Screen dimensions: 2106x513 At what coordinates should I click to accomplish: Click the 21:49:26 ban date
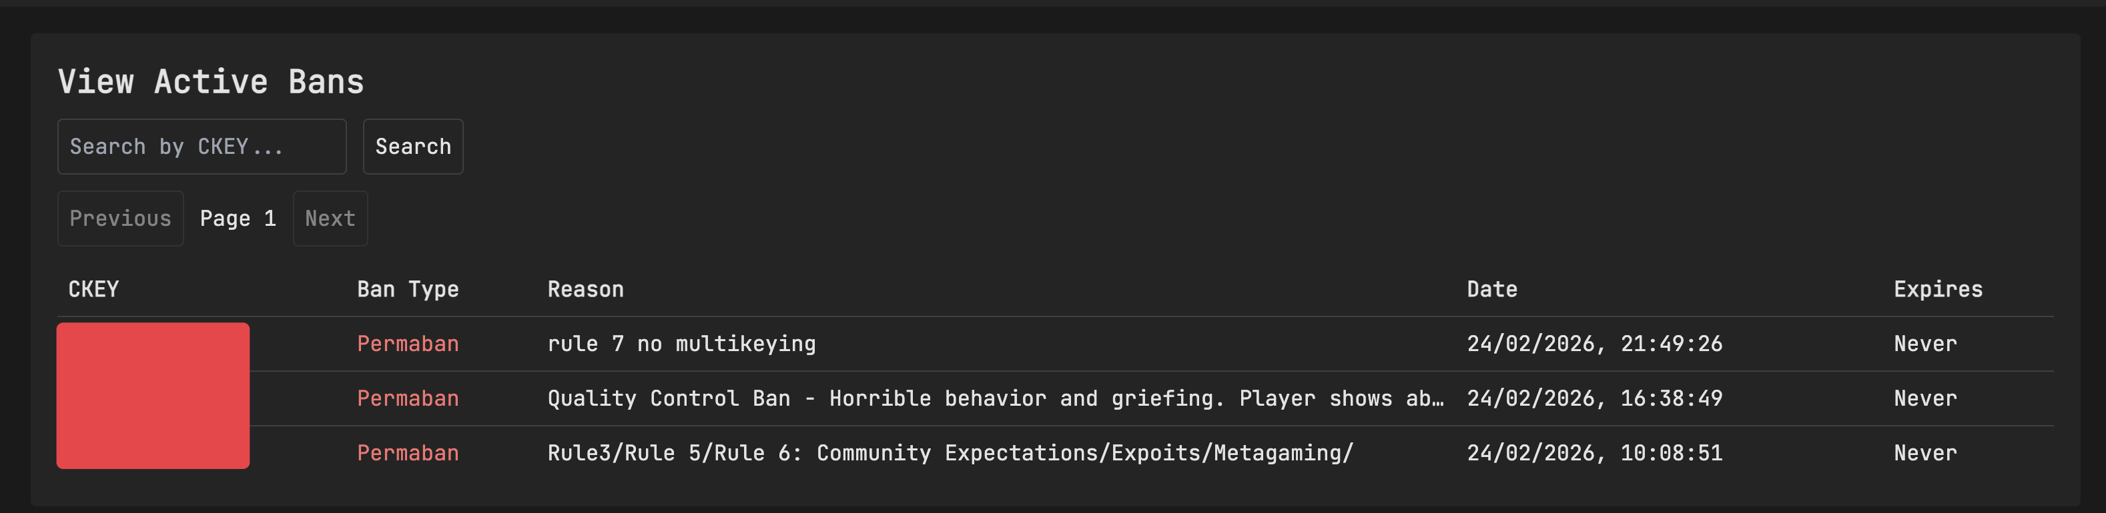pyautogui.click(x=1594, y=344)
